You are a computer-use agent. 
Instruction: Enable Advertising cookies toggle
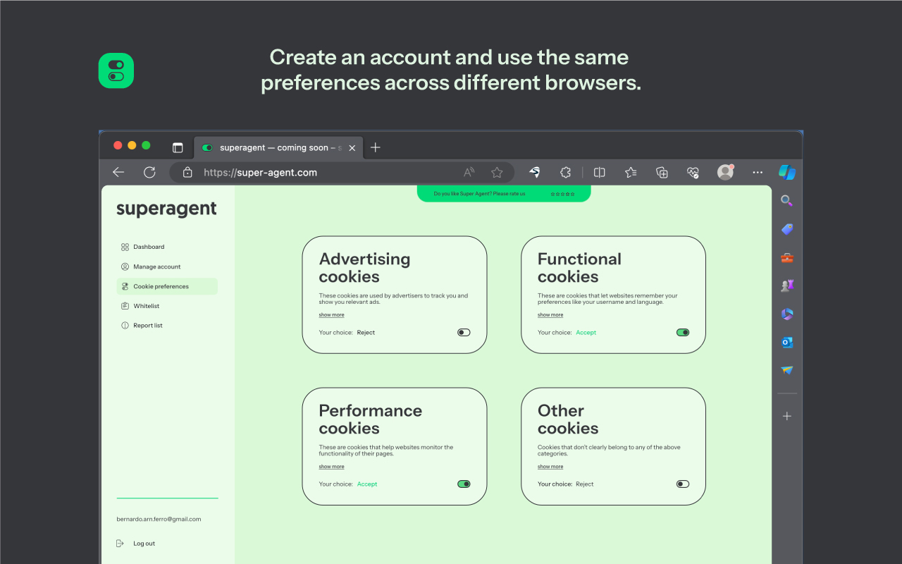point(464,332)
